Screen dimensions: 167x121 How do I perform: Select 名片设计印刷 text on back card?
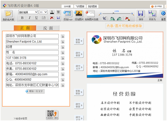click(x=110, y=103)
